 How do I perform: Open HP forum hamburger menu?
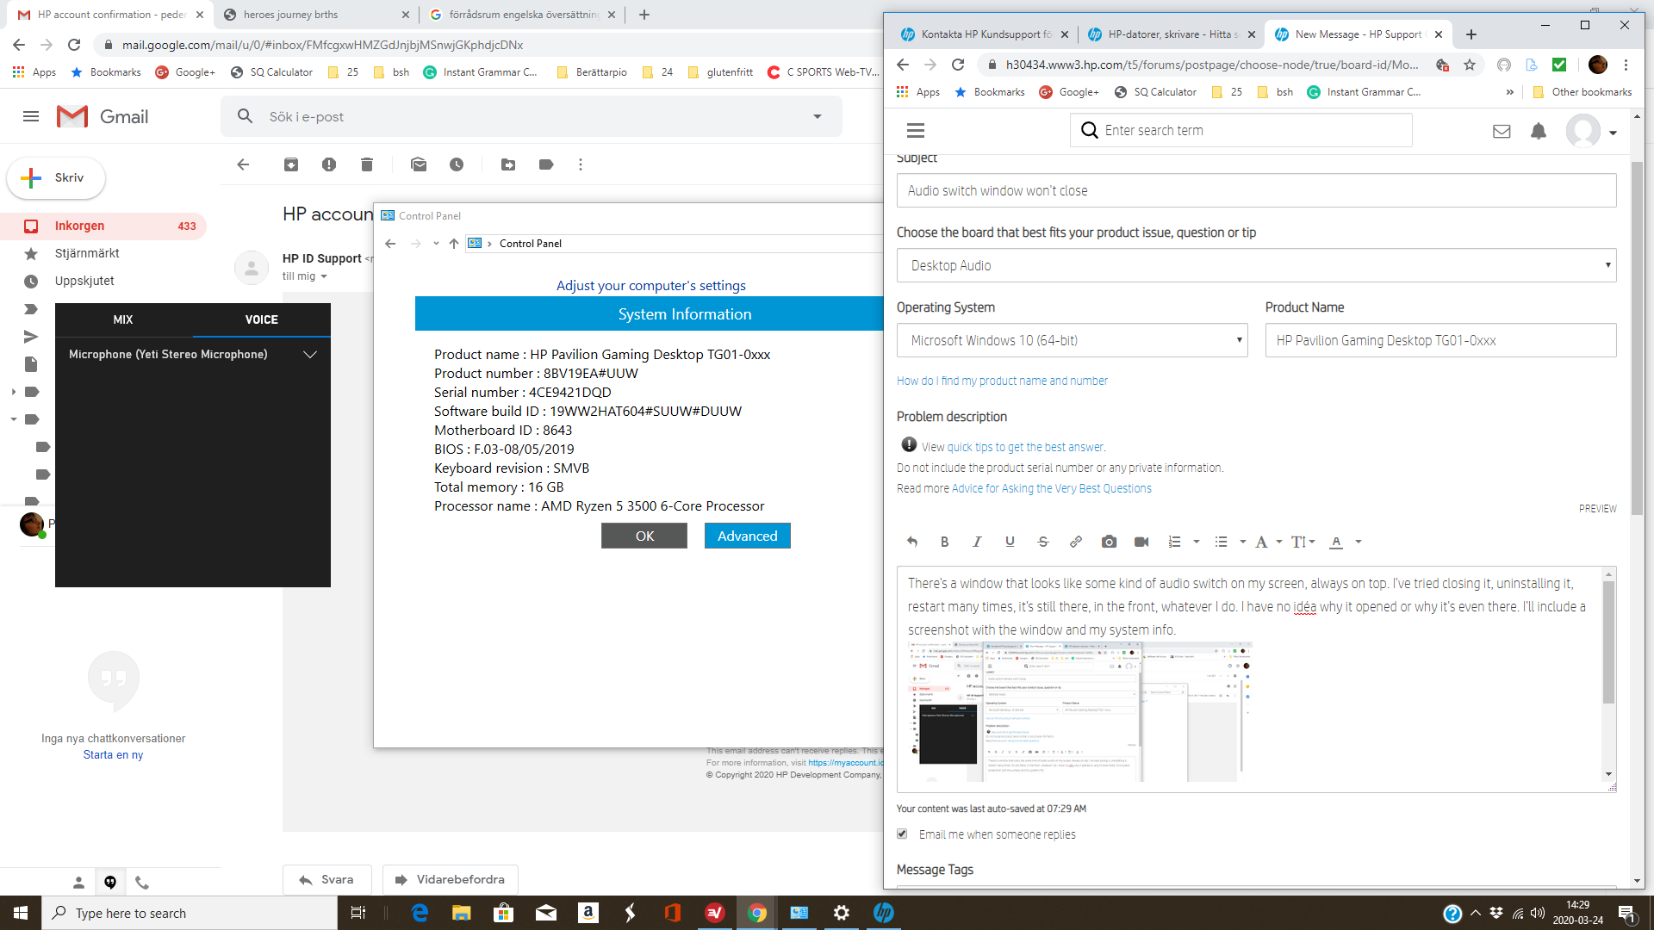pos(916,130)
